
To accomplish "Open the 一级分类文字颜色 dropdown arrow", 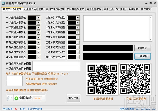I will [x=38, y=23].
